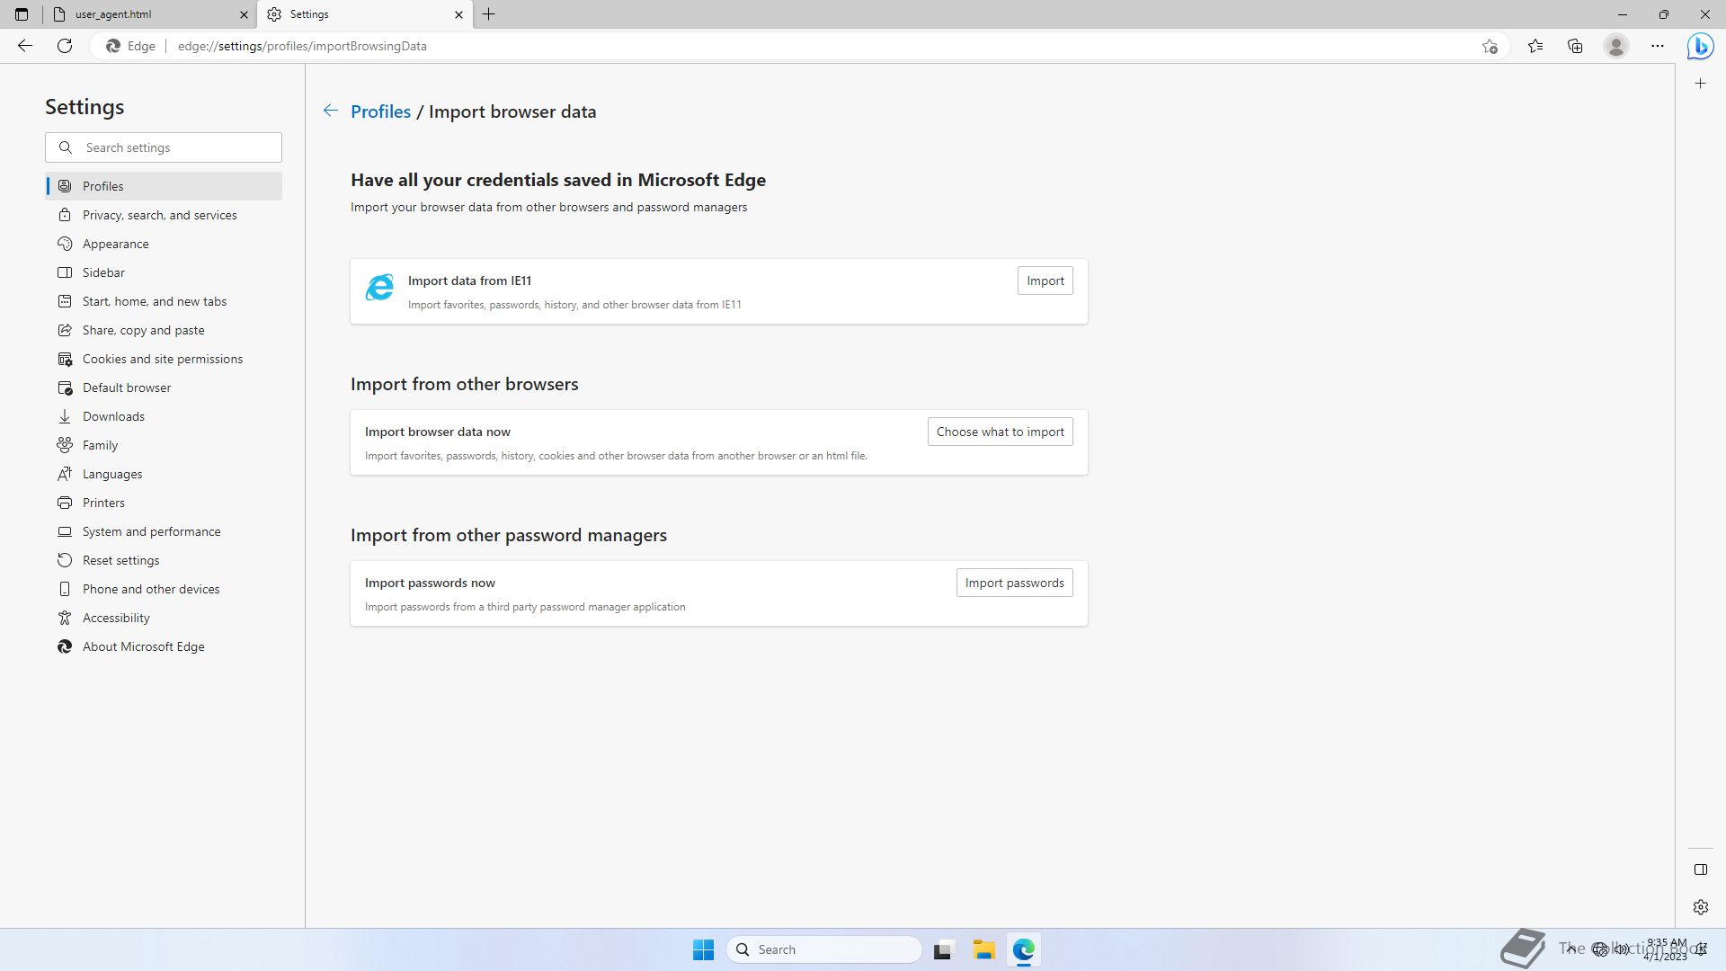Open the Bing chat sidebar icon
1726x971 pixels.
click(1700, 46)
